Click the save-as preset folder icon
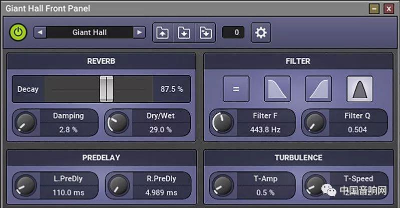This screenshot has width=400, height=208. 205,33
